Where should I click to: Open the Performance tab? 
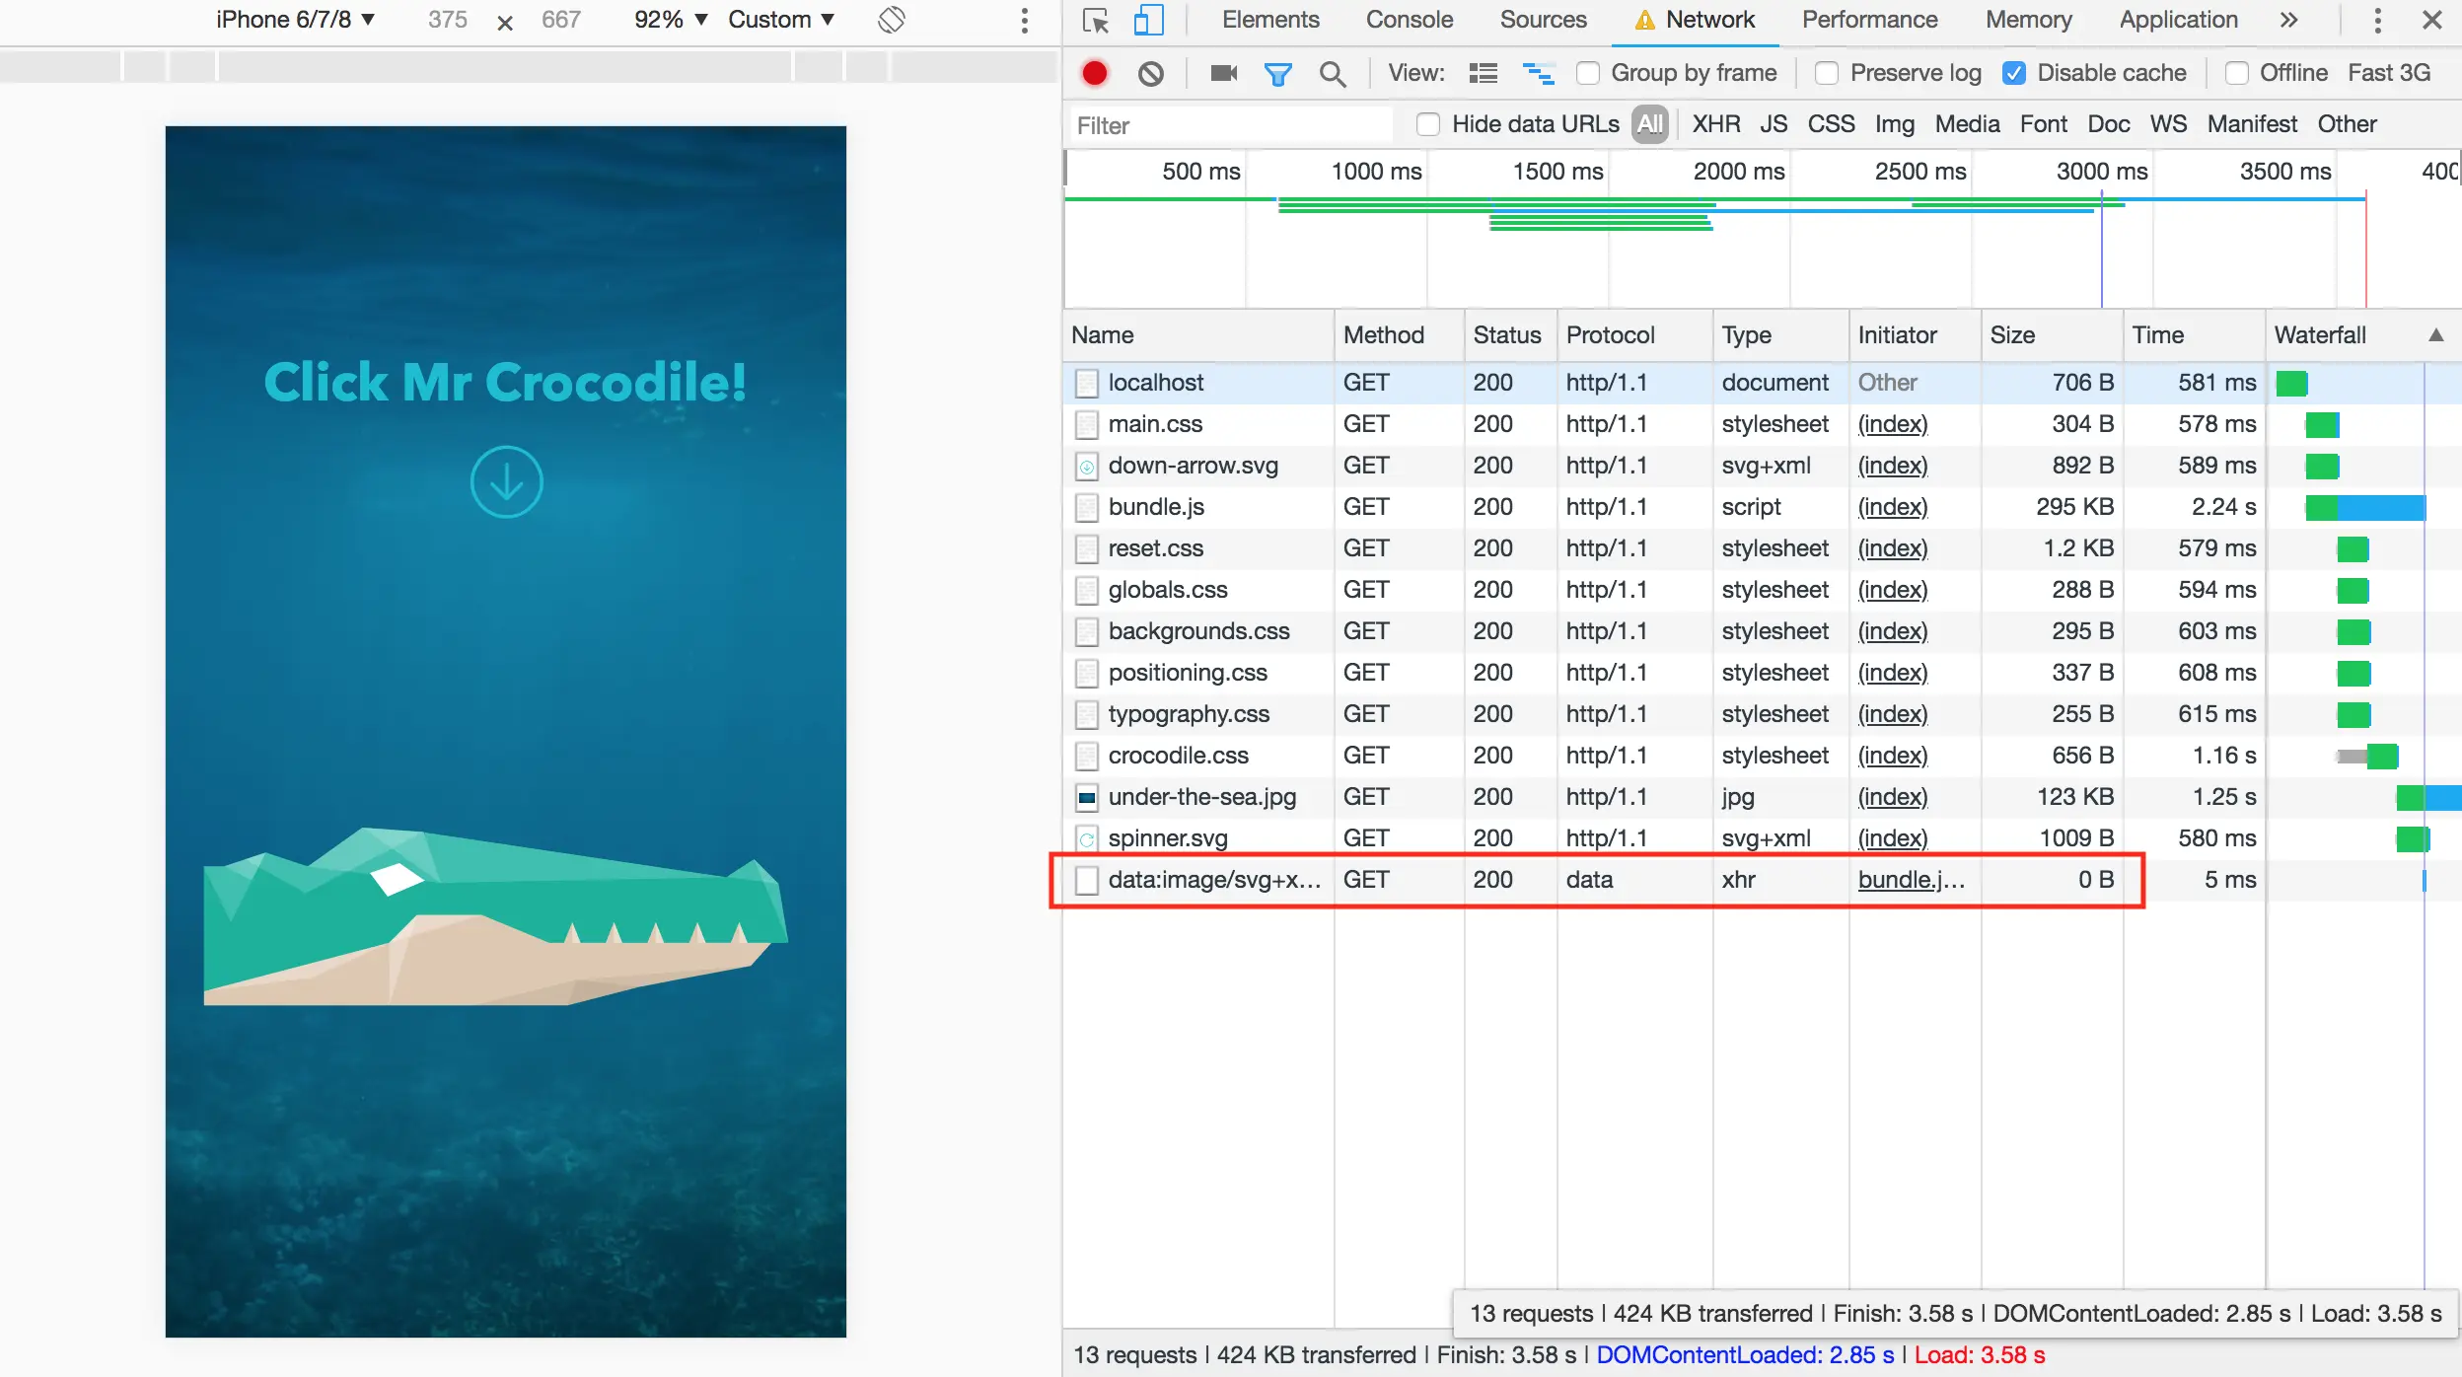click(x=1869, y=21)
